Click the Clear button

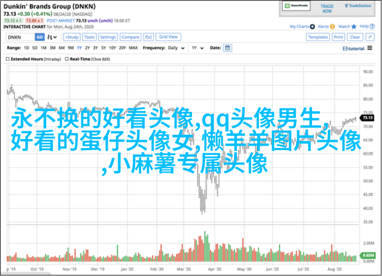coord(355,37)
